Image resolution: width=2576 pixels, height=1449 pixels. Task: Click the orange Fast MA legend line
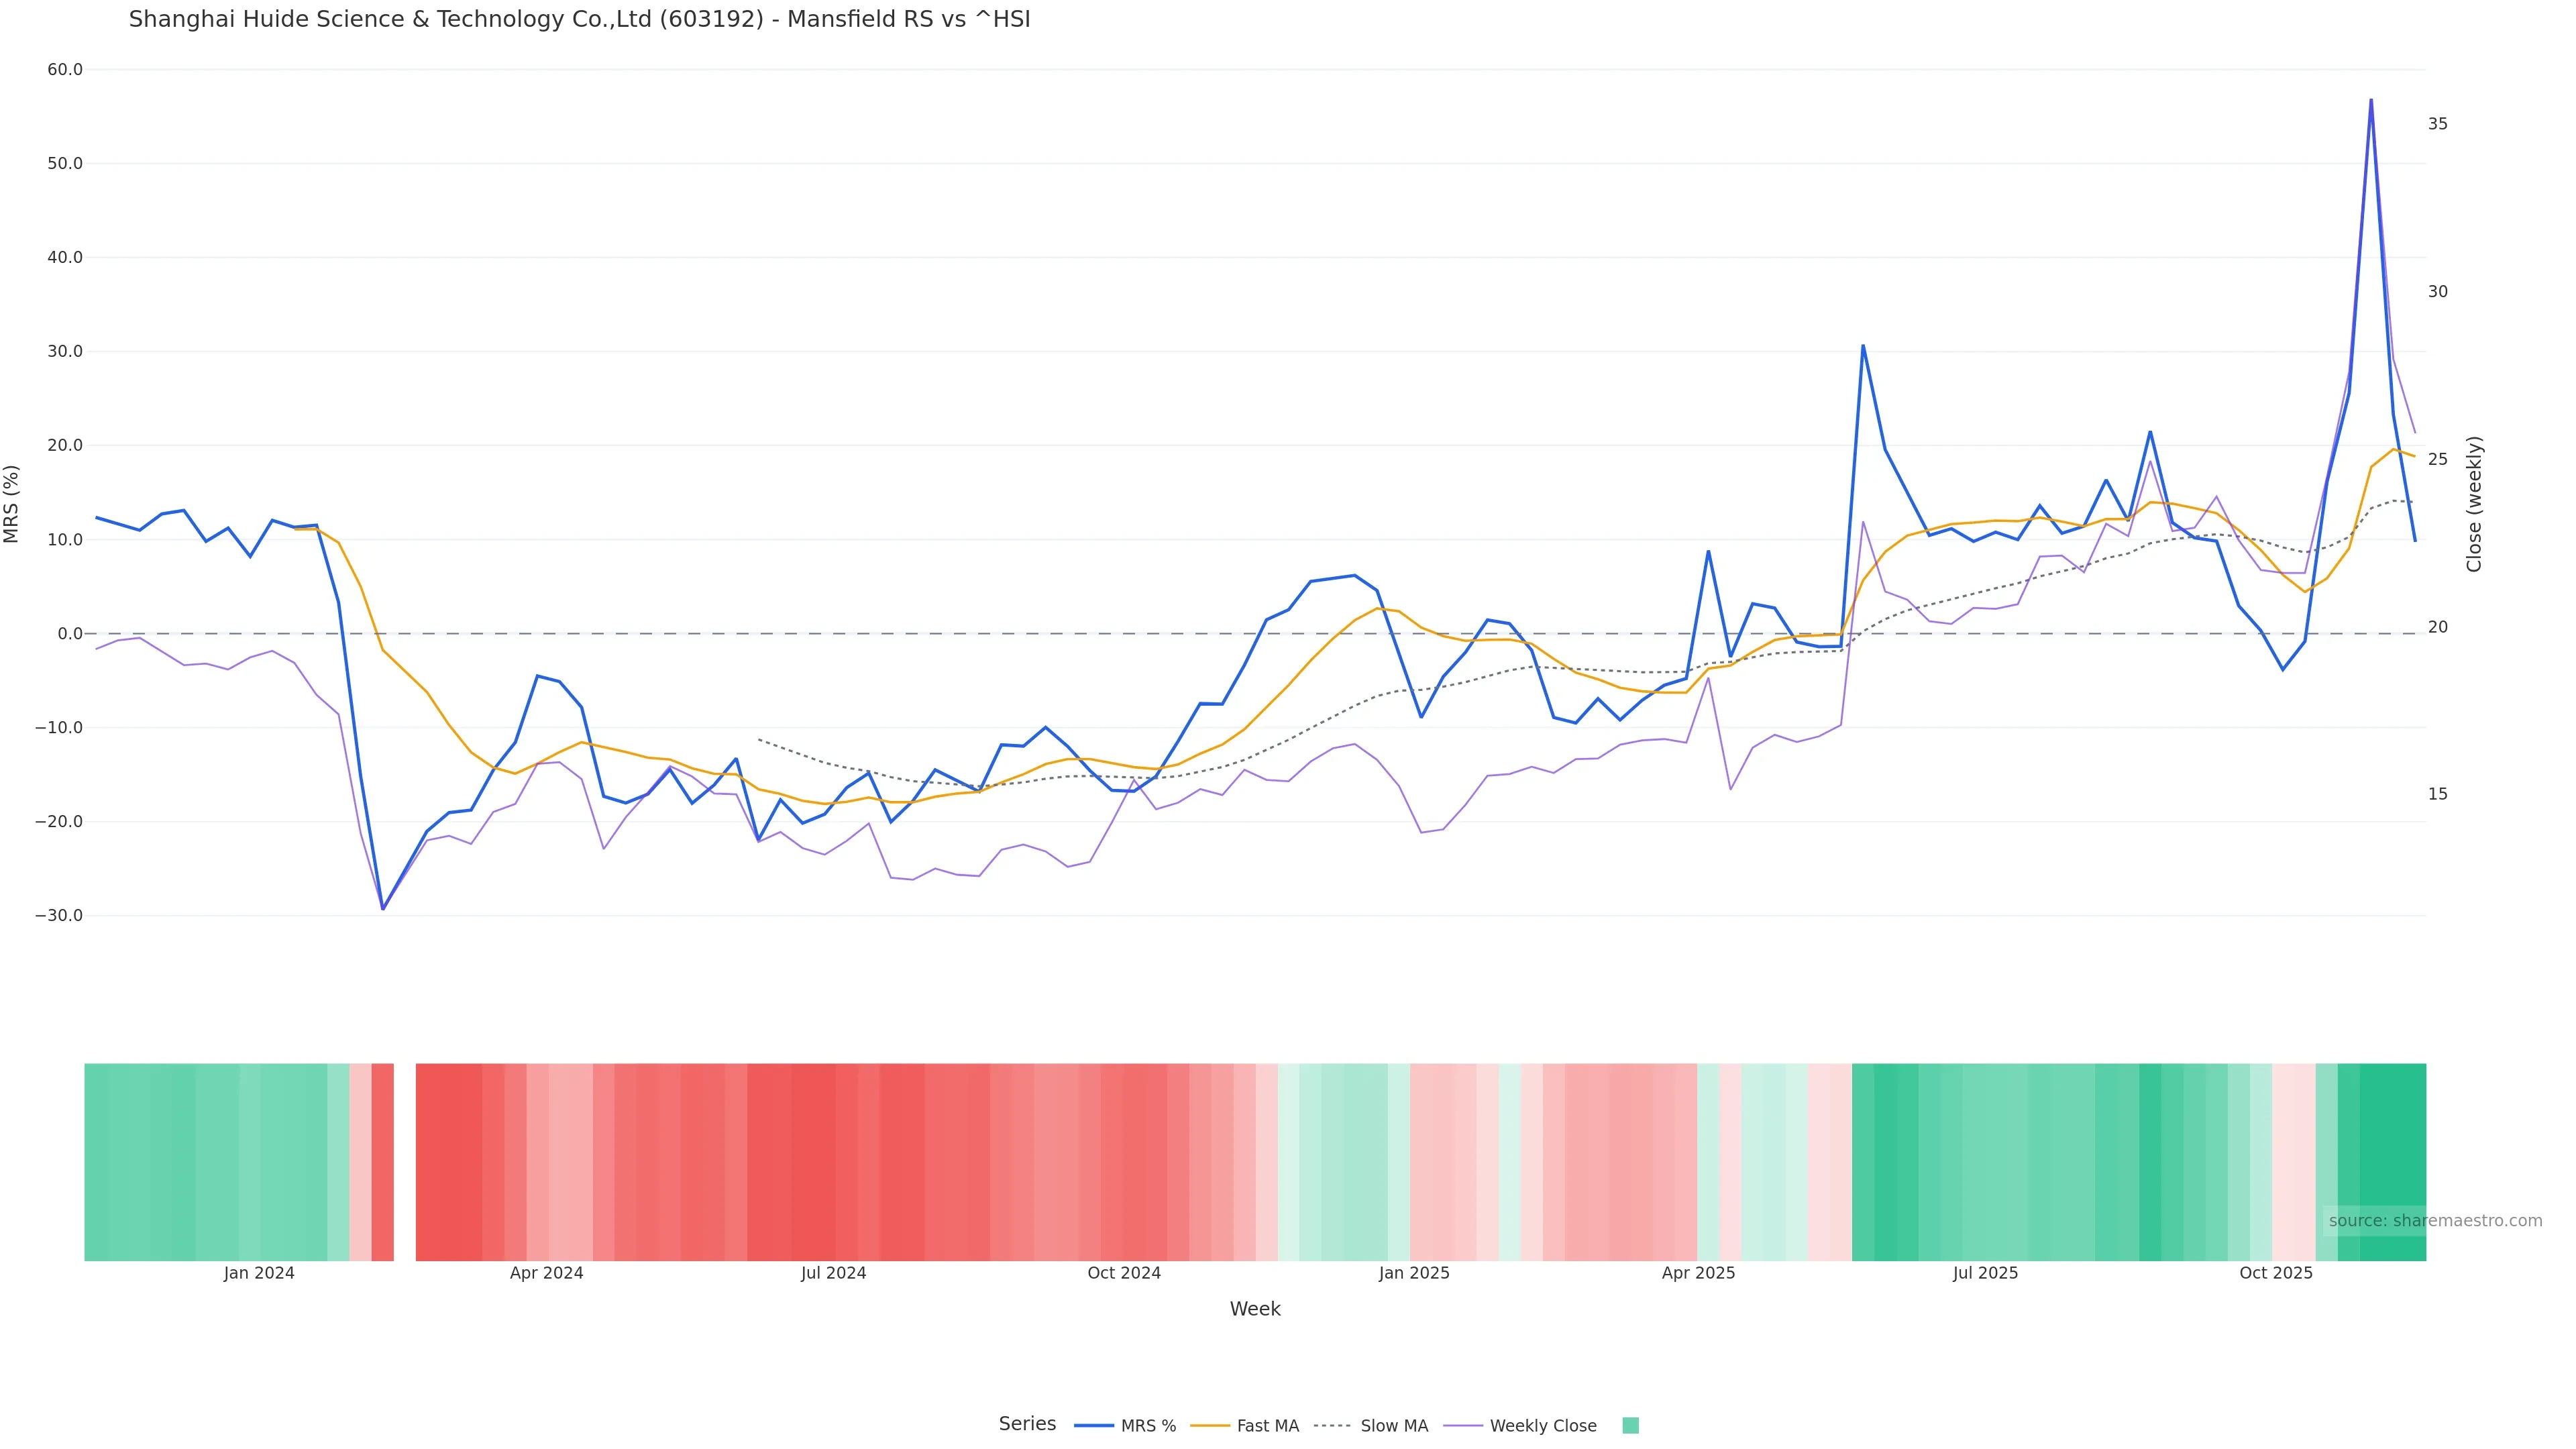pos(1210,1426)
